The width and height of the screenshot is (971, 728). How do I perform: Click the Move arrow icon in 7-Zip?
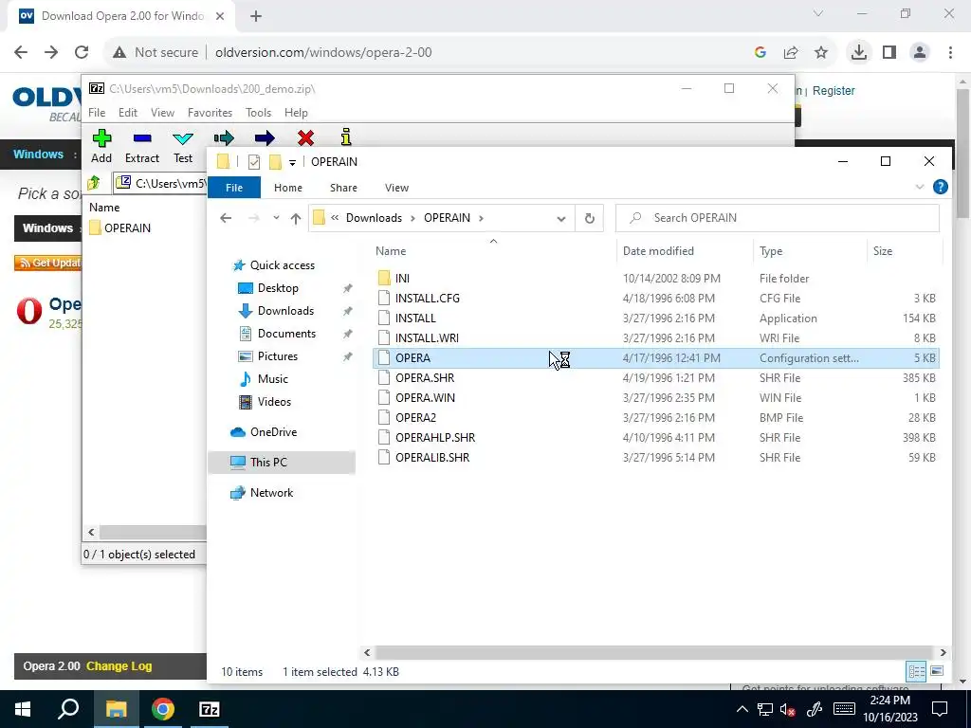click(265, 138)
